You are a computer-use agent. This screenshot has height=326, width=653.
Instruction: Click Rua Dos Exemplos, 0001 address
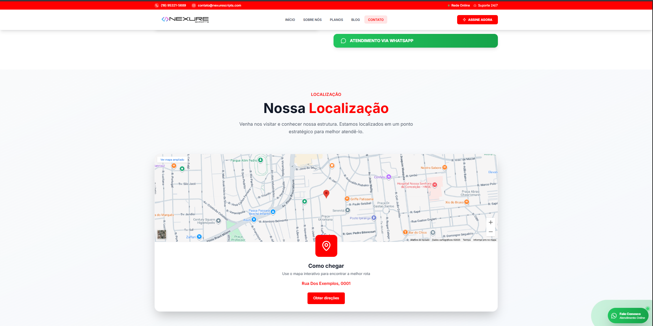point(326,284)
